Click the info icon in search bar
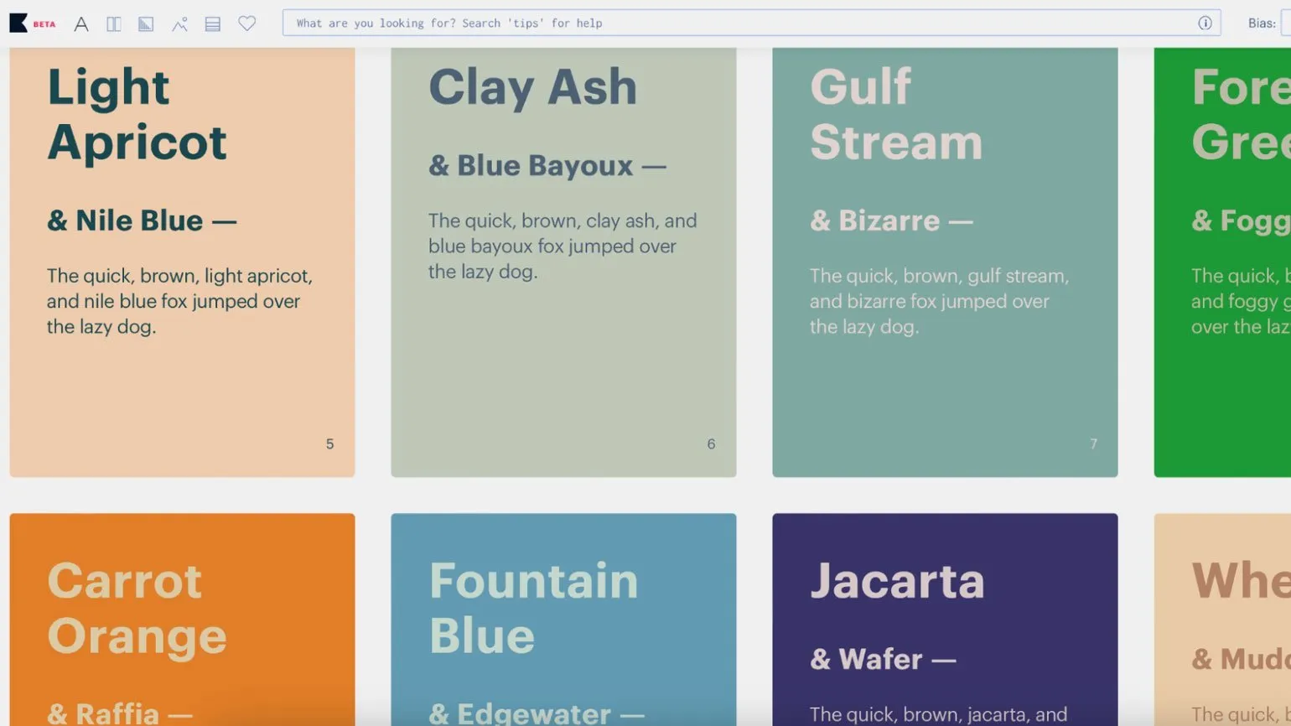The height and width of the screenshot is (726, 1291). (x=1205, y=23)
